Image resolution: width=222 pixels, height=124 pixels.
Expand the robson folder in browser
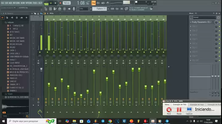coord(10,22)
